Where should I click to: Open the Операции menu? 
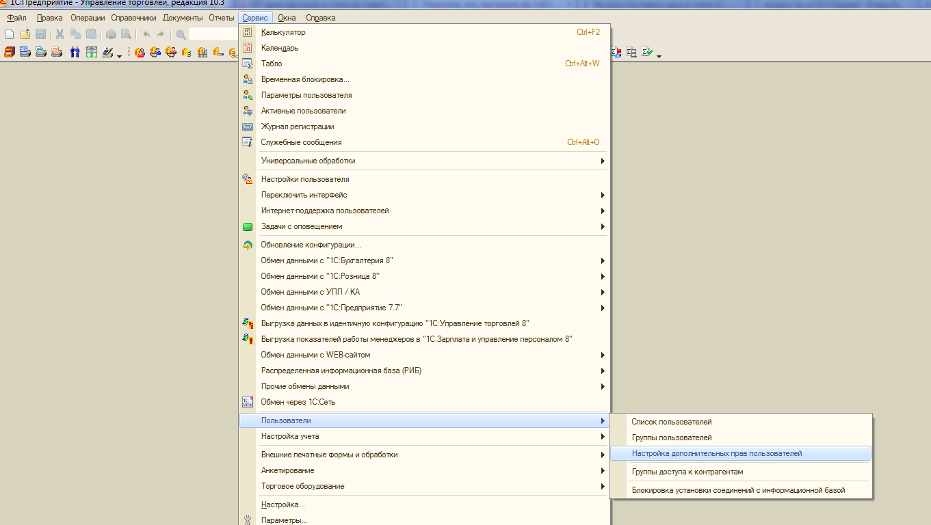click(x=86, y=18)
